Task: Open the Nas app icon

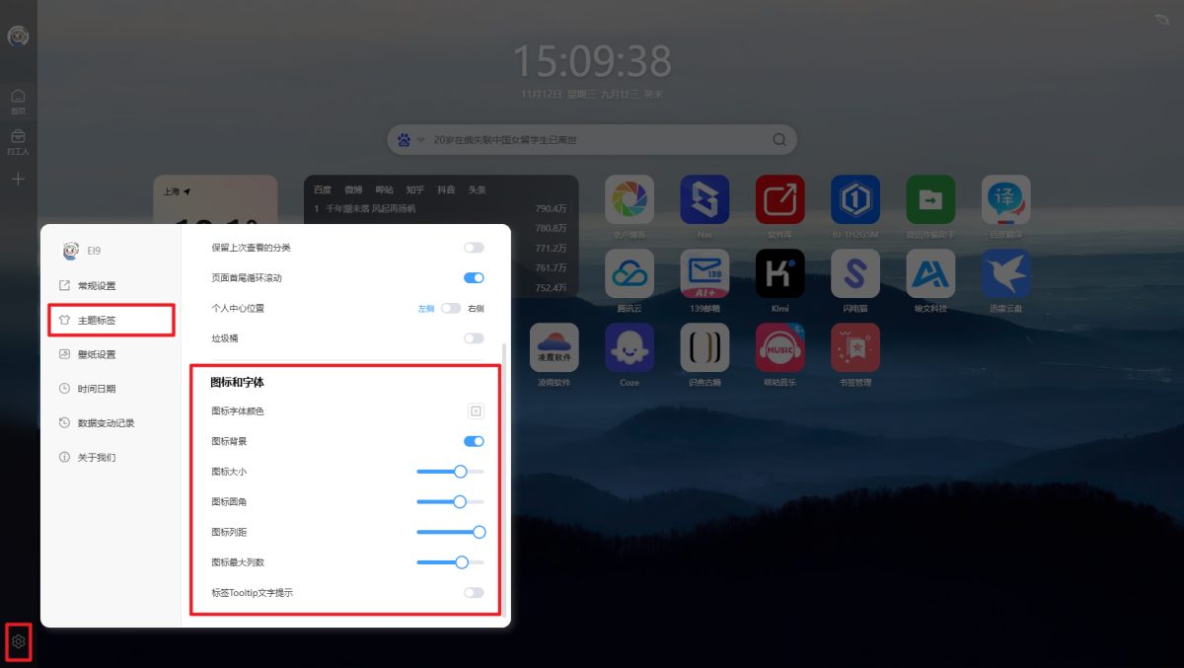Action: tap(704, 199)
